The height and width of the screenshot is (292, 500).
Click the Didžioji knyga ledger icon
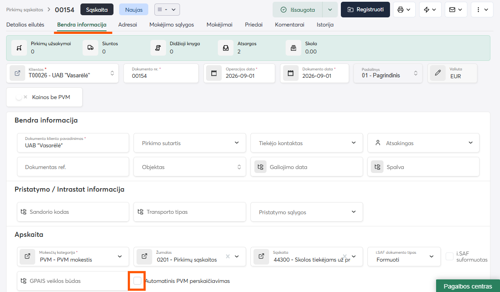[158, 48]
